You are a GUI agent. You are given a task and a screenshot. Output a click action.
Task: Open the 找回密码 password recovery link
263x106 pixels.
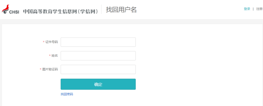click(x=67, y=94)
